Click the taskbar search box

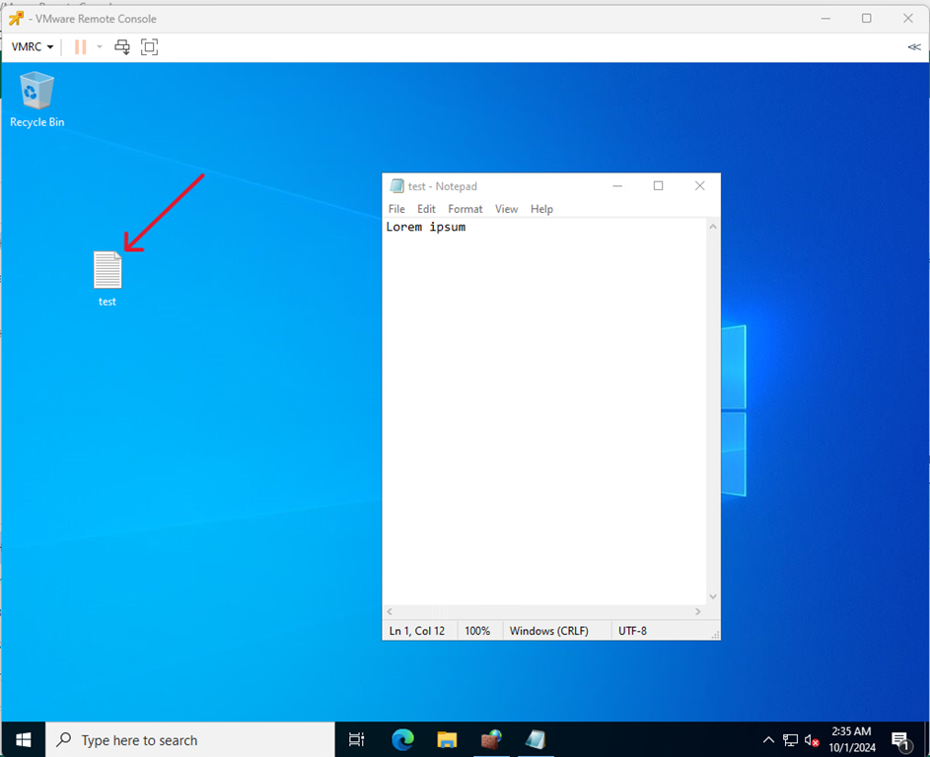click(x=192, y=739)
